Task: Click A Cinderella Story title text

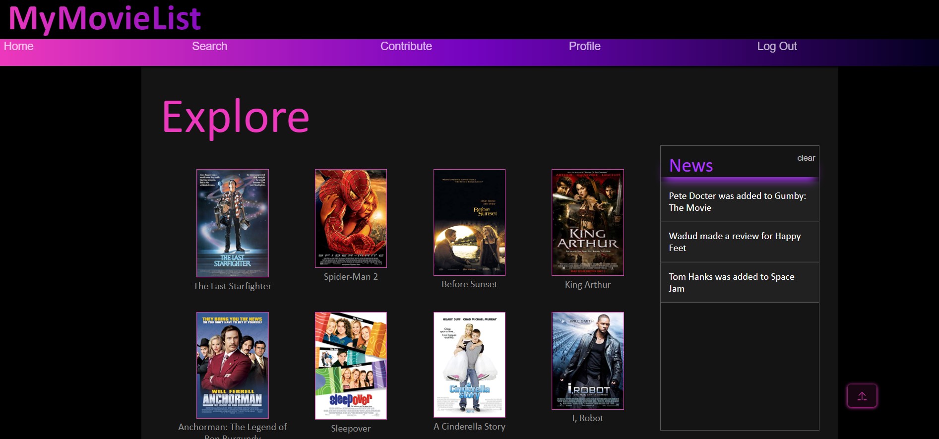Action: [x=469, y=427]
